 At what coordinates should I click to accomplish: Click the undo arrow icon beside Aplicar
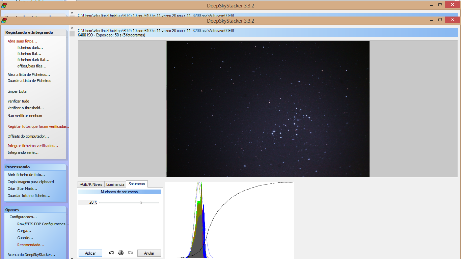(111, 253)
